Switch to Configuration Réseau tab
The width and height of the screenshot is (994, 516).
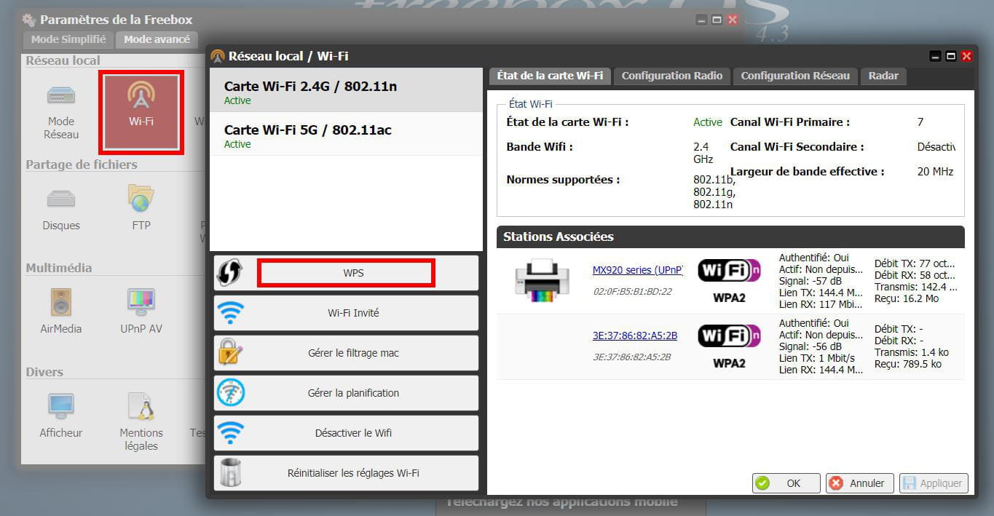tap(794, 76)
